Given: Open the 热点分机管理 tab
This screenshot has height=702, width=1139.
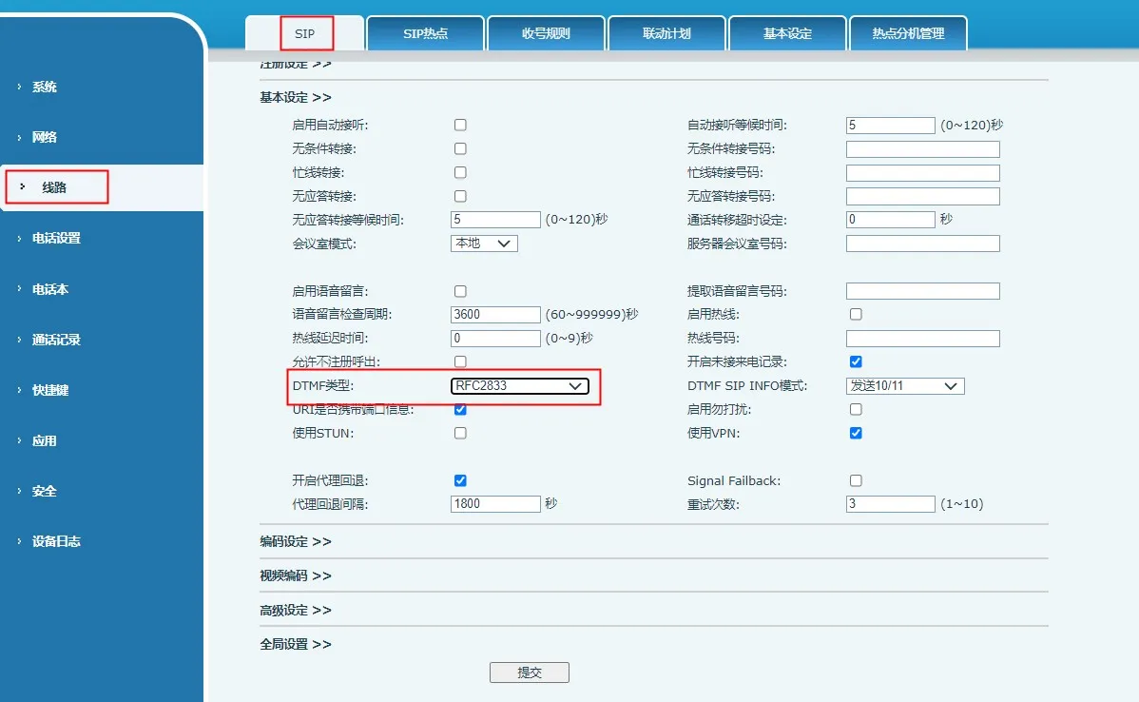Looking at the screenshot, I should [x=908, y=32].
